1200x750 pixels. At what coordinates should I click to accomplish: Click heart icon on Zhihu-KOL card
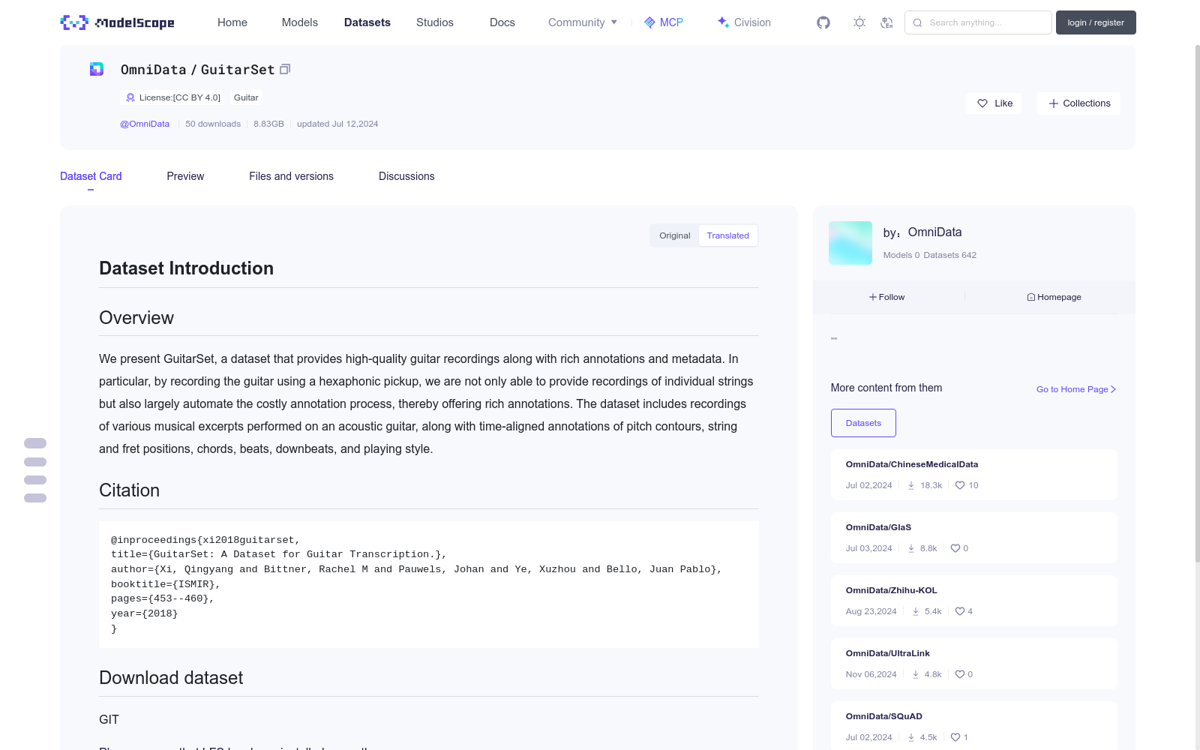click(960, 611)
